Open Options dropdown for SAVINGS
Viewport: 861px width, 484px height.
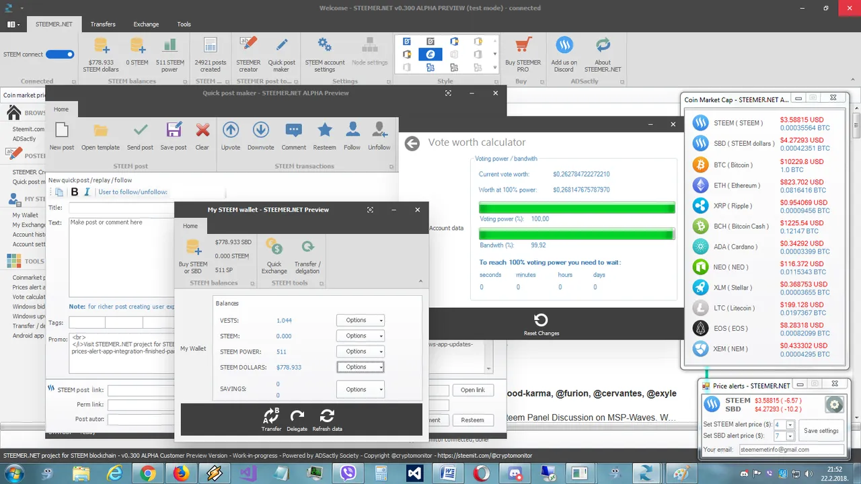coord(361,389)
